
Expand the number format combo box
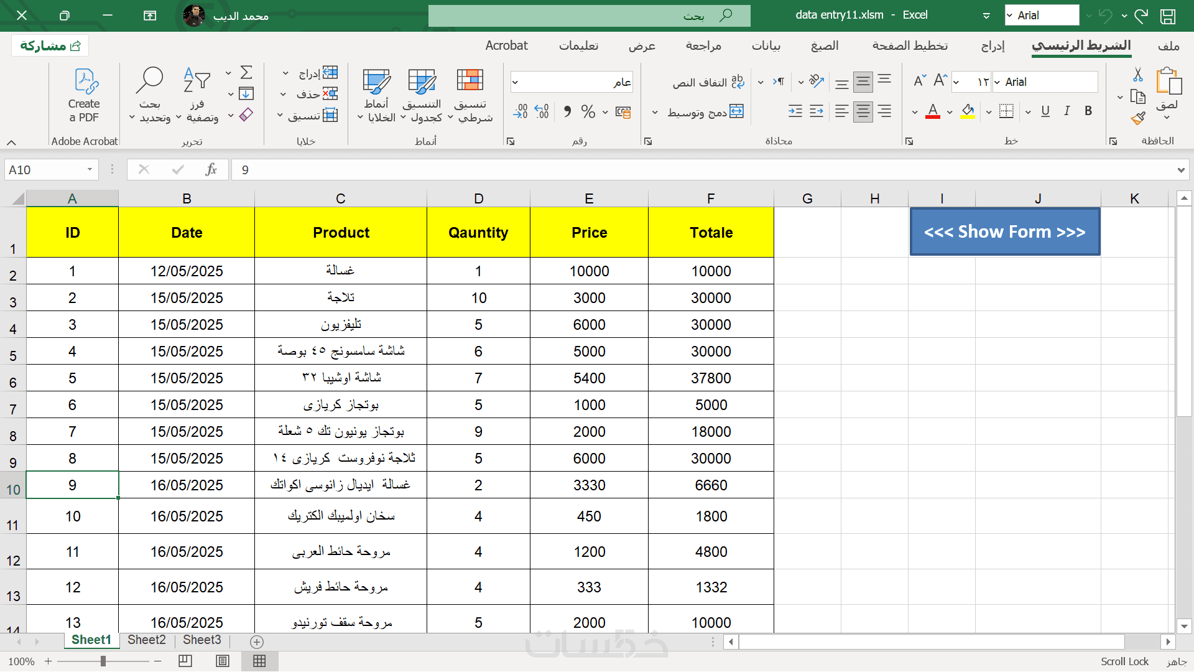pyautogui.click(x=515, y=82)
